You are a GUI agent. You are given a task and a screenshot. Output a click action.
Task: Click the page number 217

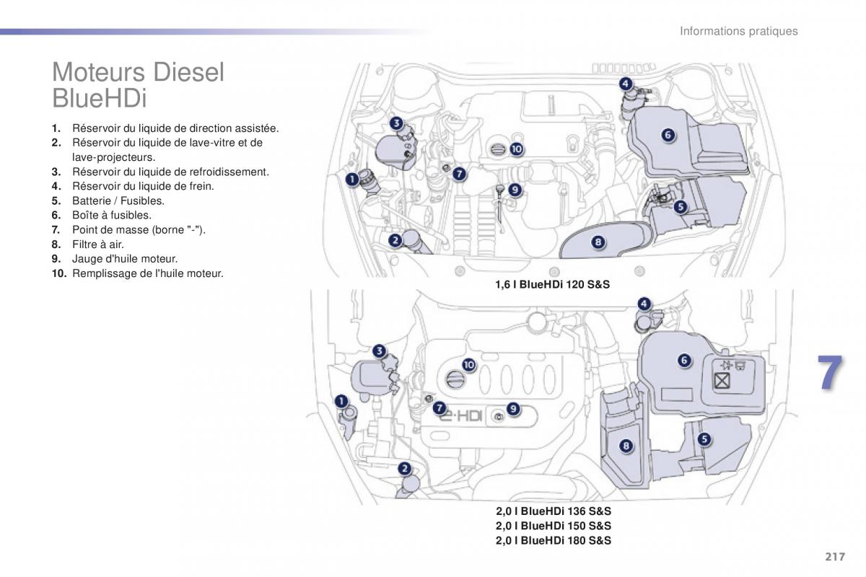click(x=834, y=557)
